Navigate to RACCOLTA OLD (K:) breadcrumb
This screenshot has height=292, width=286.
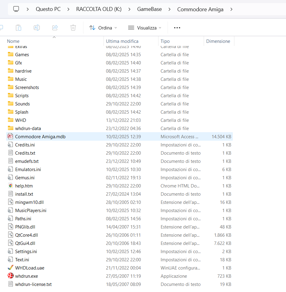99,9
